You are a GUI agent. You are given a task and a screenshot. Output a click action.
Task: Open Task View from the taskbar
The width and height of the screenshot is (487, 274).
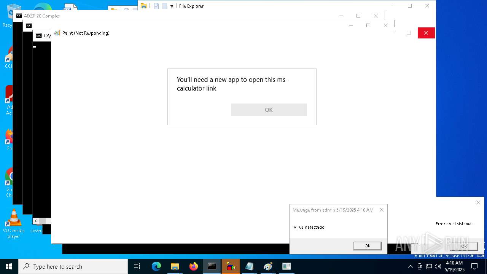pos(137,266)
